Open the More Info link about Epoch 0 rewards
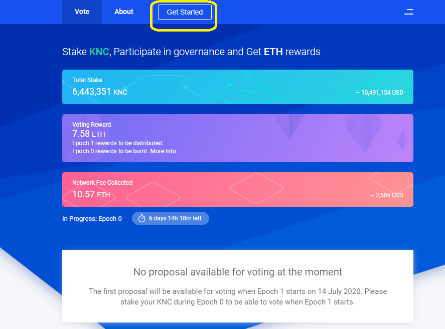The image size is (445, 329). (x=163, y=151)
